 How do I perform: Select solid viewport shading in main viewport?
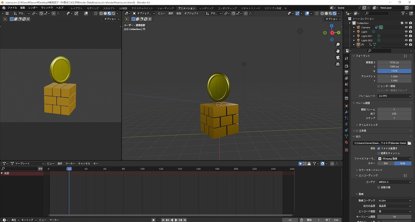pos(326,14)
